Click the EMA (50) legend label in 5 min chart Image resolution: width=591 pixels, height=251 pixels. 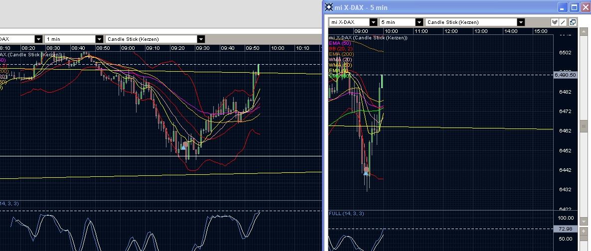tap(340, 43)
